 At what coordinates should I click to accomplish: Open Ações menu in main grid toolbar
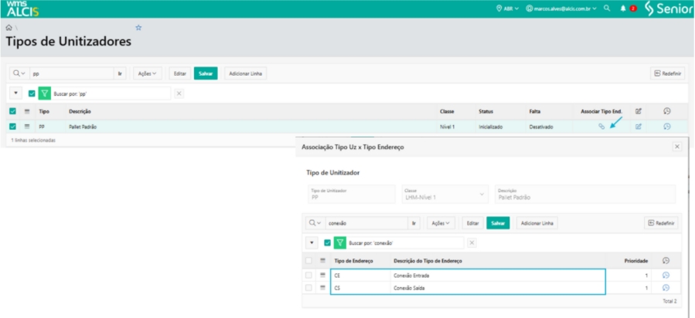pyautogui.click(x=148, y=73)
